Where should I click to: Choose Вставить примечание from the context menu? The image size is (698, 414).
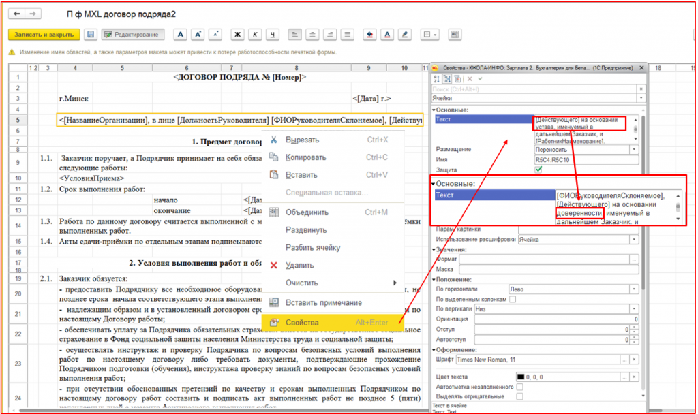click(333, 303)
